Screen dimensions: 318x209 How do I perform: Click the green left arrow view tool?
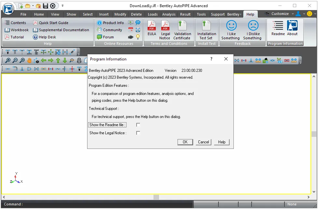(x=44, y=60)
